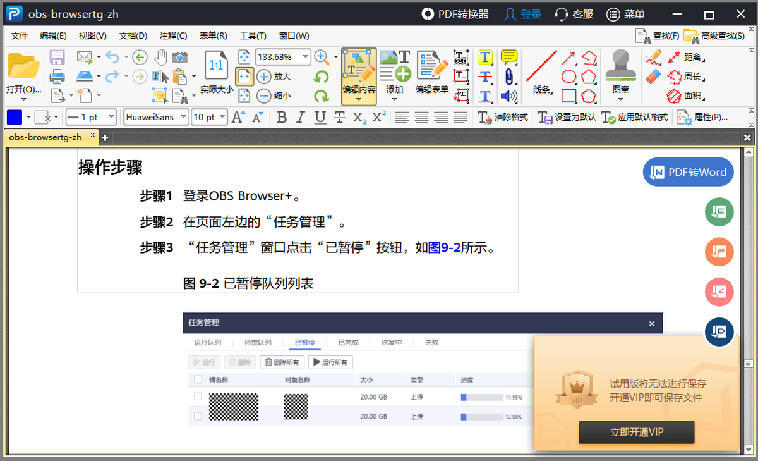Open the 注释(C) menu
Image resolution: width=758 pixels, height=461 pixels.
pyautogui.click(x=173, y=35)
